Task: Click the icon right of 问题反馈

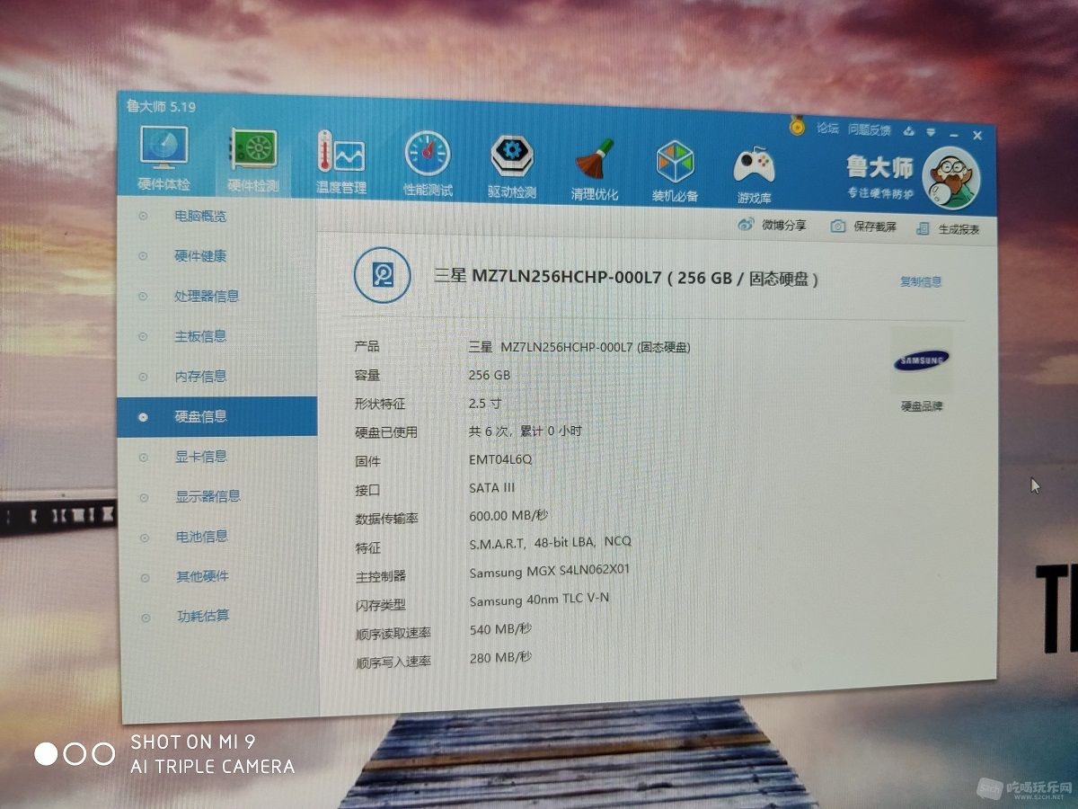Action: click(x=909, y=131)
